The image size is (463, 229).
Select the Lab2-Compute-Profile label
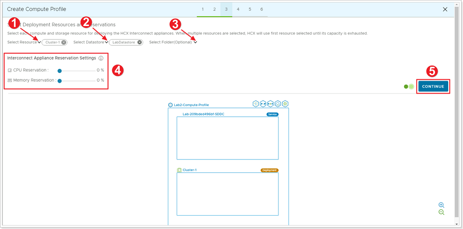point(191,105)
